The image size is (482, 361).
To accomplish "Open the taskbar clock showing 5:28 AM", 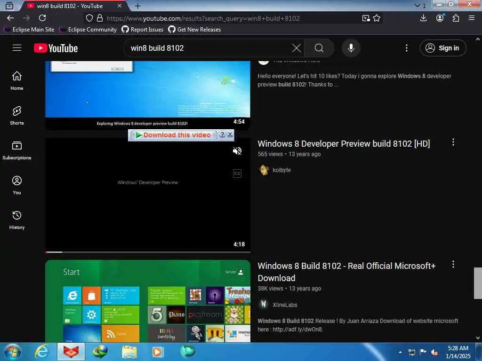I will pos(458,352).
